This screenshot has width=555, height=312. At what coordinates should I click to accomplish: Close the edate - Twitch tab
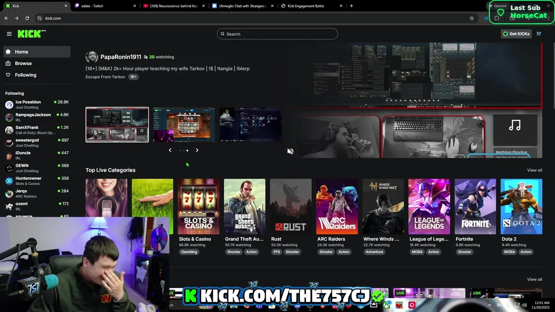pos(134,6)
